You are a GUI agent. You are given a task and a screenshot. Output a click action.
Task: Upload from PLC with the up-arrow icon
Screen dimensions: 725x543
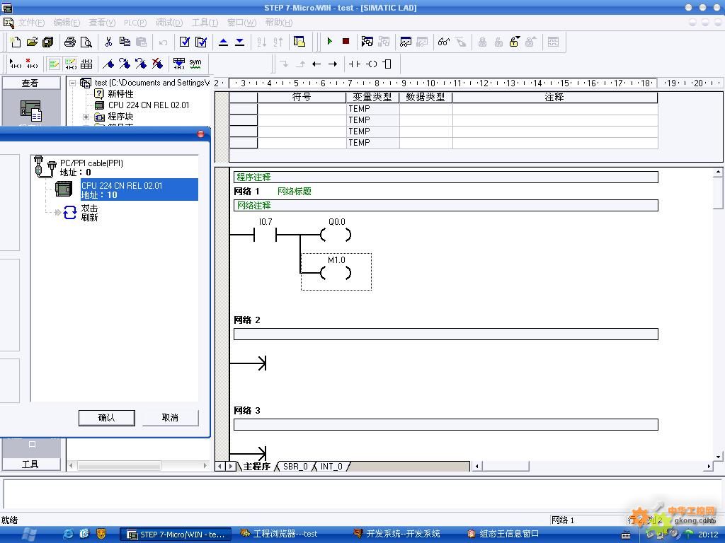click(223, 42)
